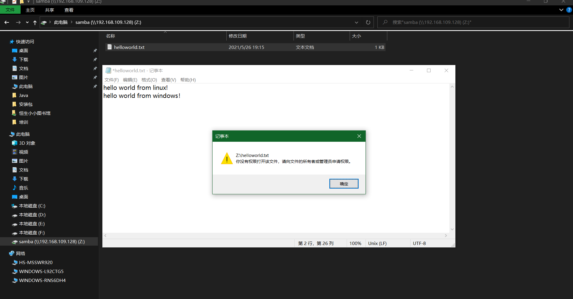
Task: Click inside the Explorer search box
Action: (x=472, y=22)
